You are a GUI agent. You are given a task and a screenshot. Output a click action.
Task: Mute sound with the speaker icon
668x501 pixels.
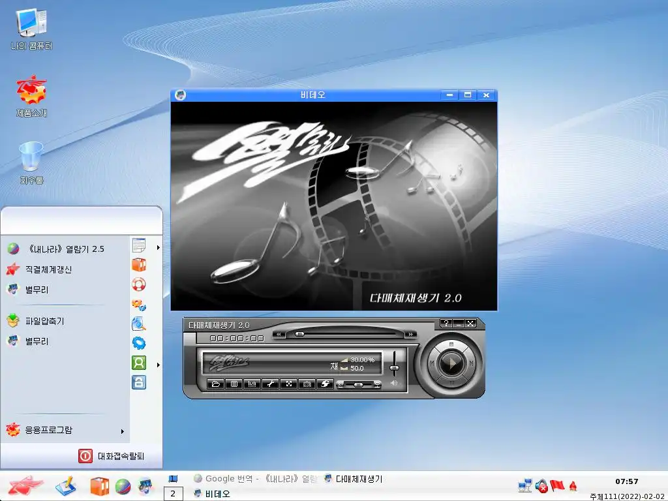point(394,383)
